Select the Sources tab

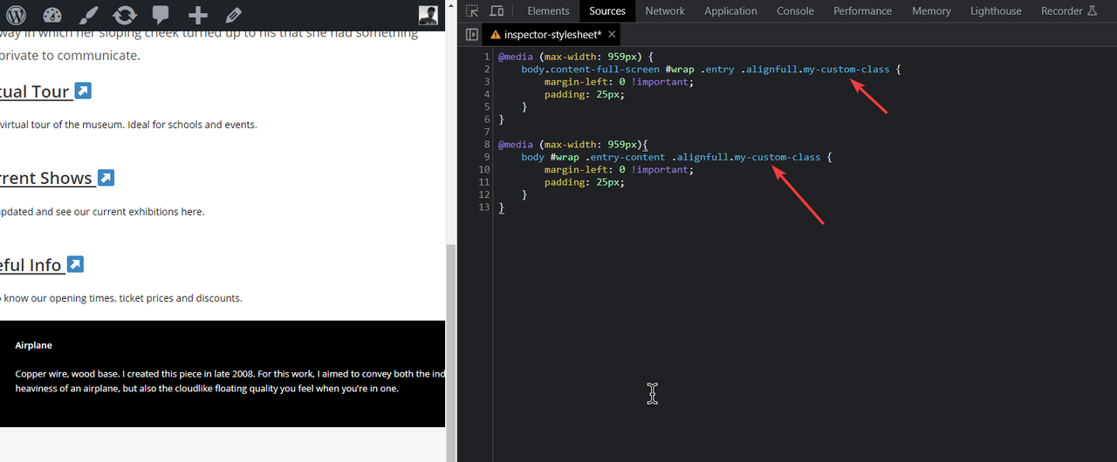(607, 11)
